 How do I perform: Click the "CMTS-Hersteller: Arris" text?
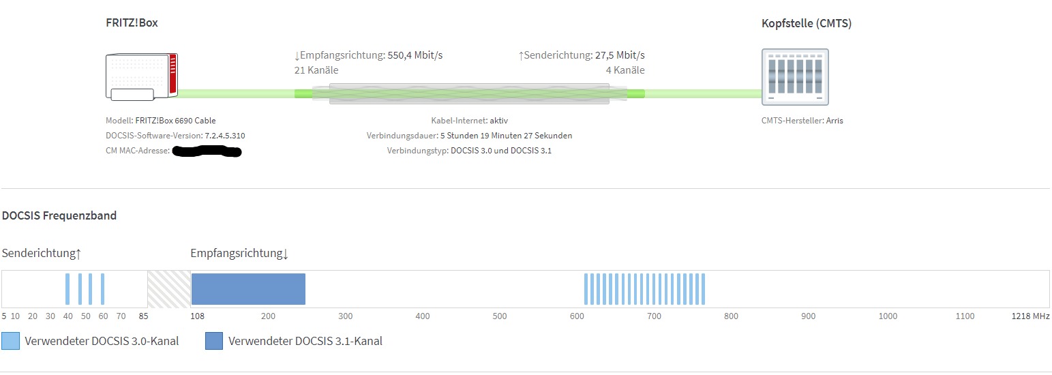802,121
